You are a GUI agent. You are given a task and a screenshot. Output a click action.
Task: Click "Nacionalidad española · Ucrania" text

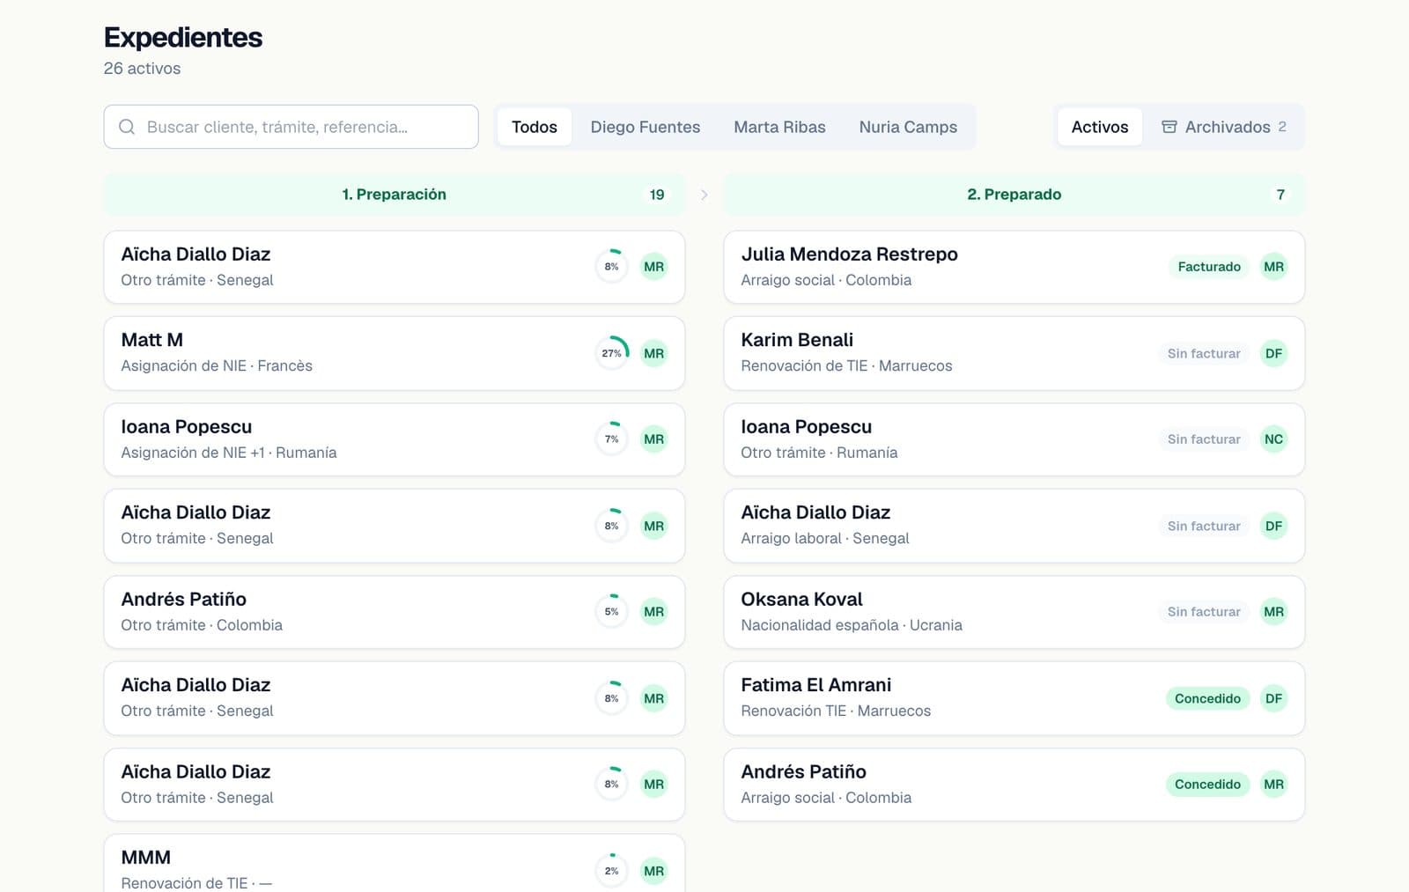852,625
